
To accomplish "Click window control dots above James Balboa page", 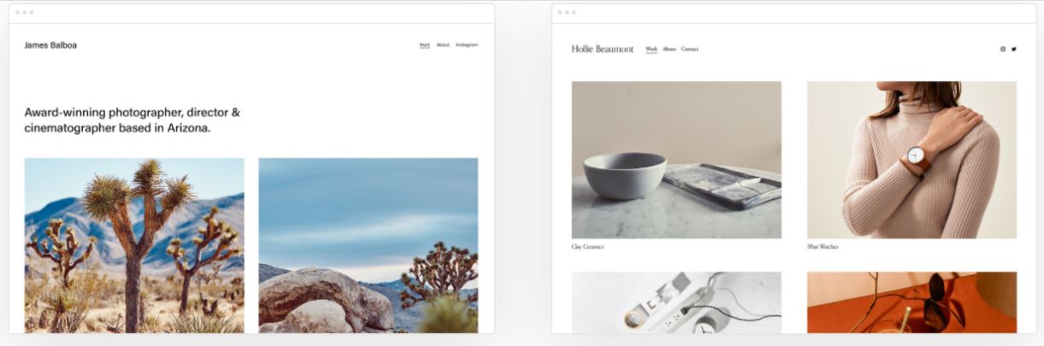I will [x=24, y=12].
